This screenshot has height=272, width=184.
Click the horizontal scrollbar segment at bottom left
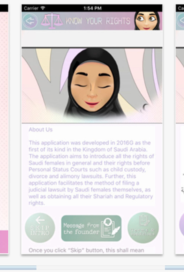18,267
